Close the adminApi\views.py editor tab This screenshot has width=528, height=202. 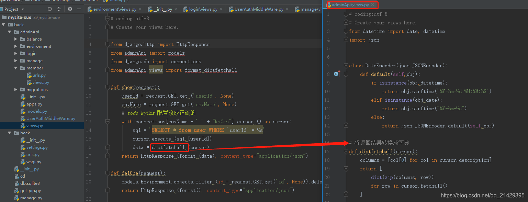(x=373, y=5)
